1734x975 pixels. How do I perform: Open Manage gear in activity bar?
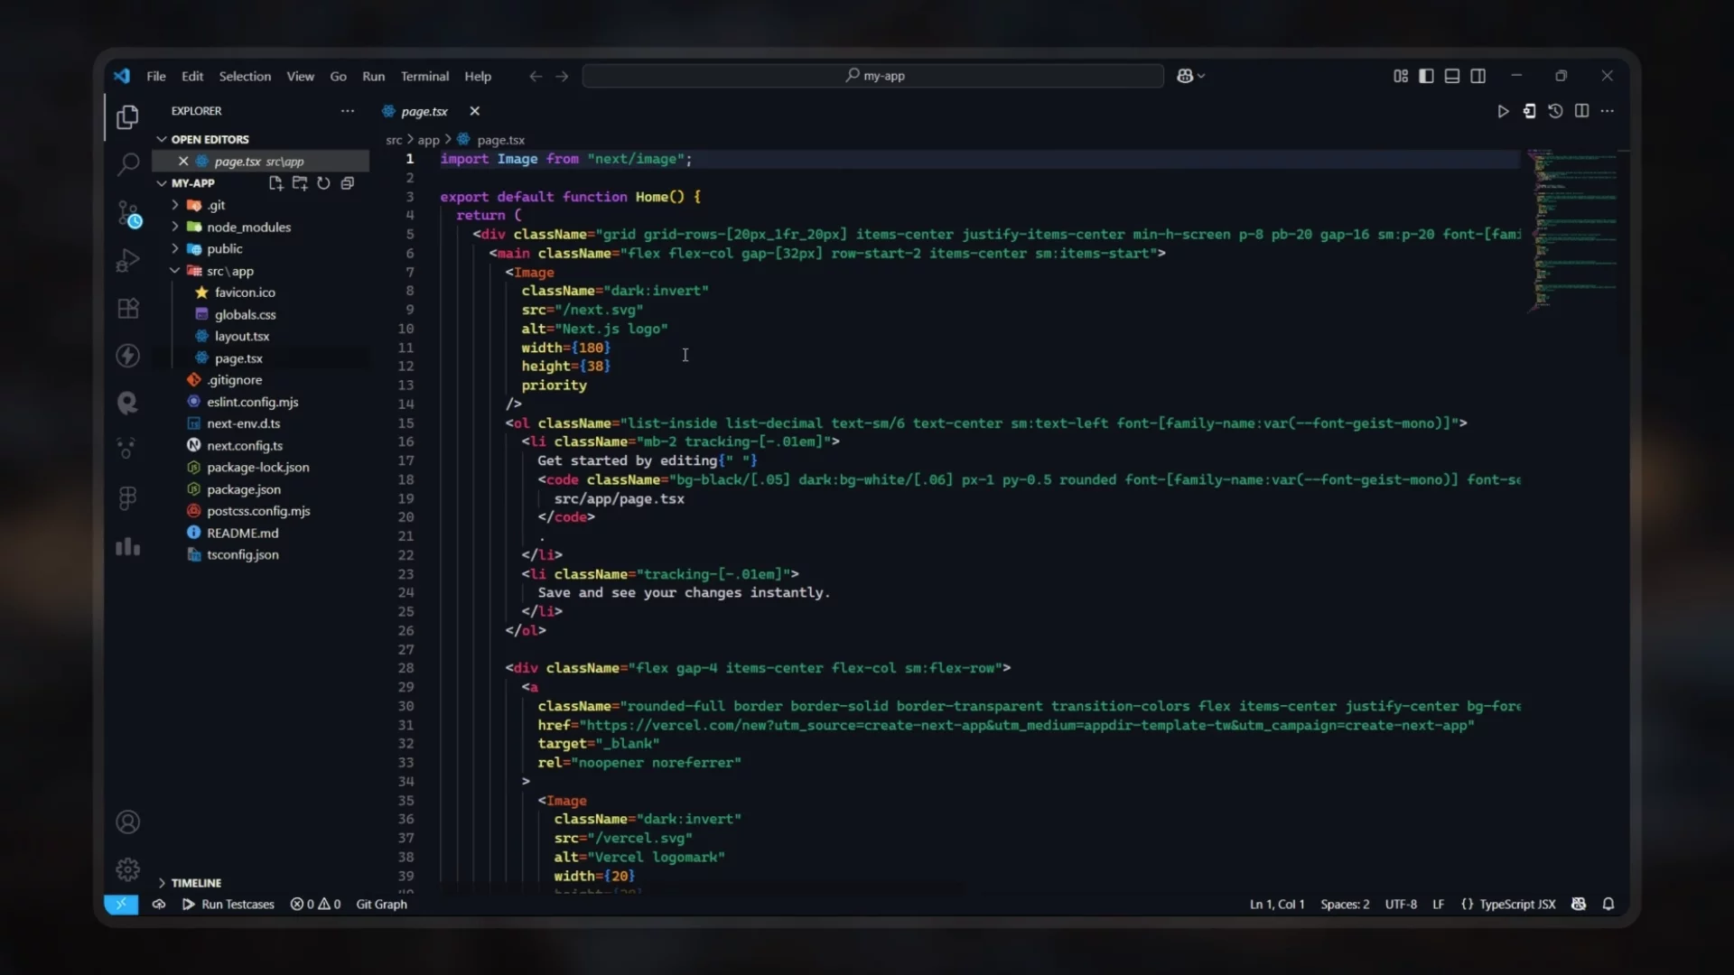127,869
